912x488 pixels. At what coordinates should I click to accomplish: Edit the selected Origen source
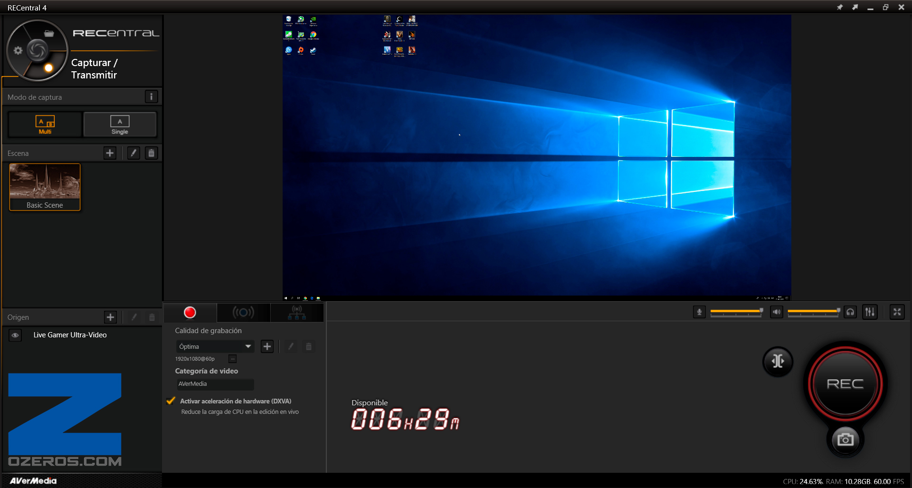click(x=134, y=317)
